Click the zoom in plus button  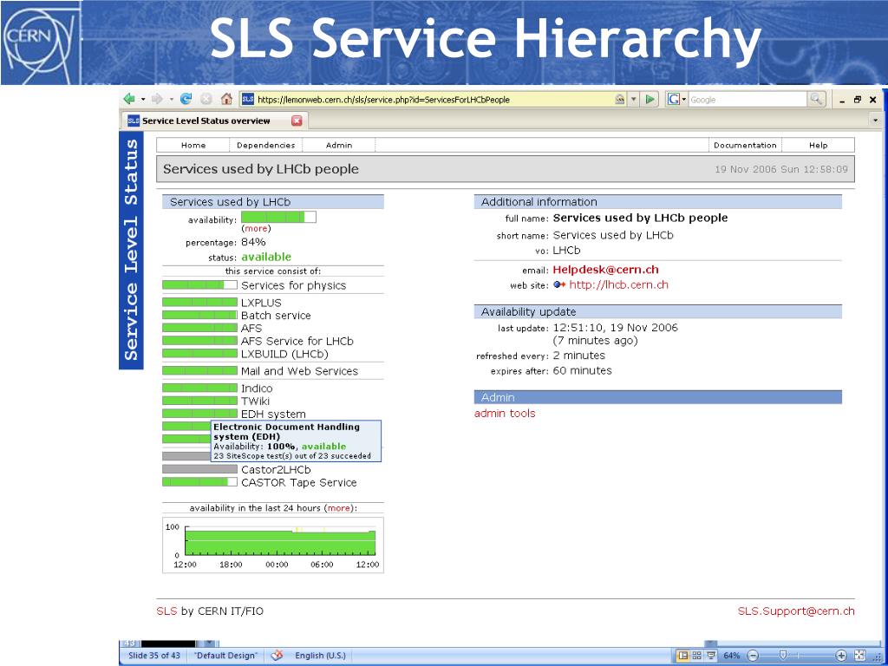coord(841,656)
